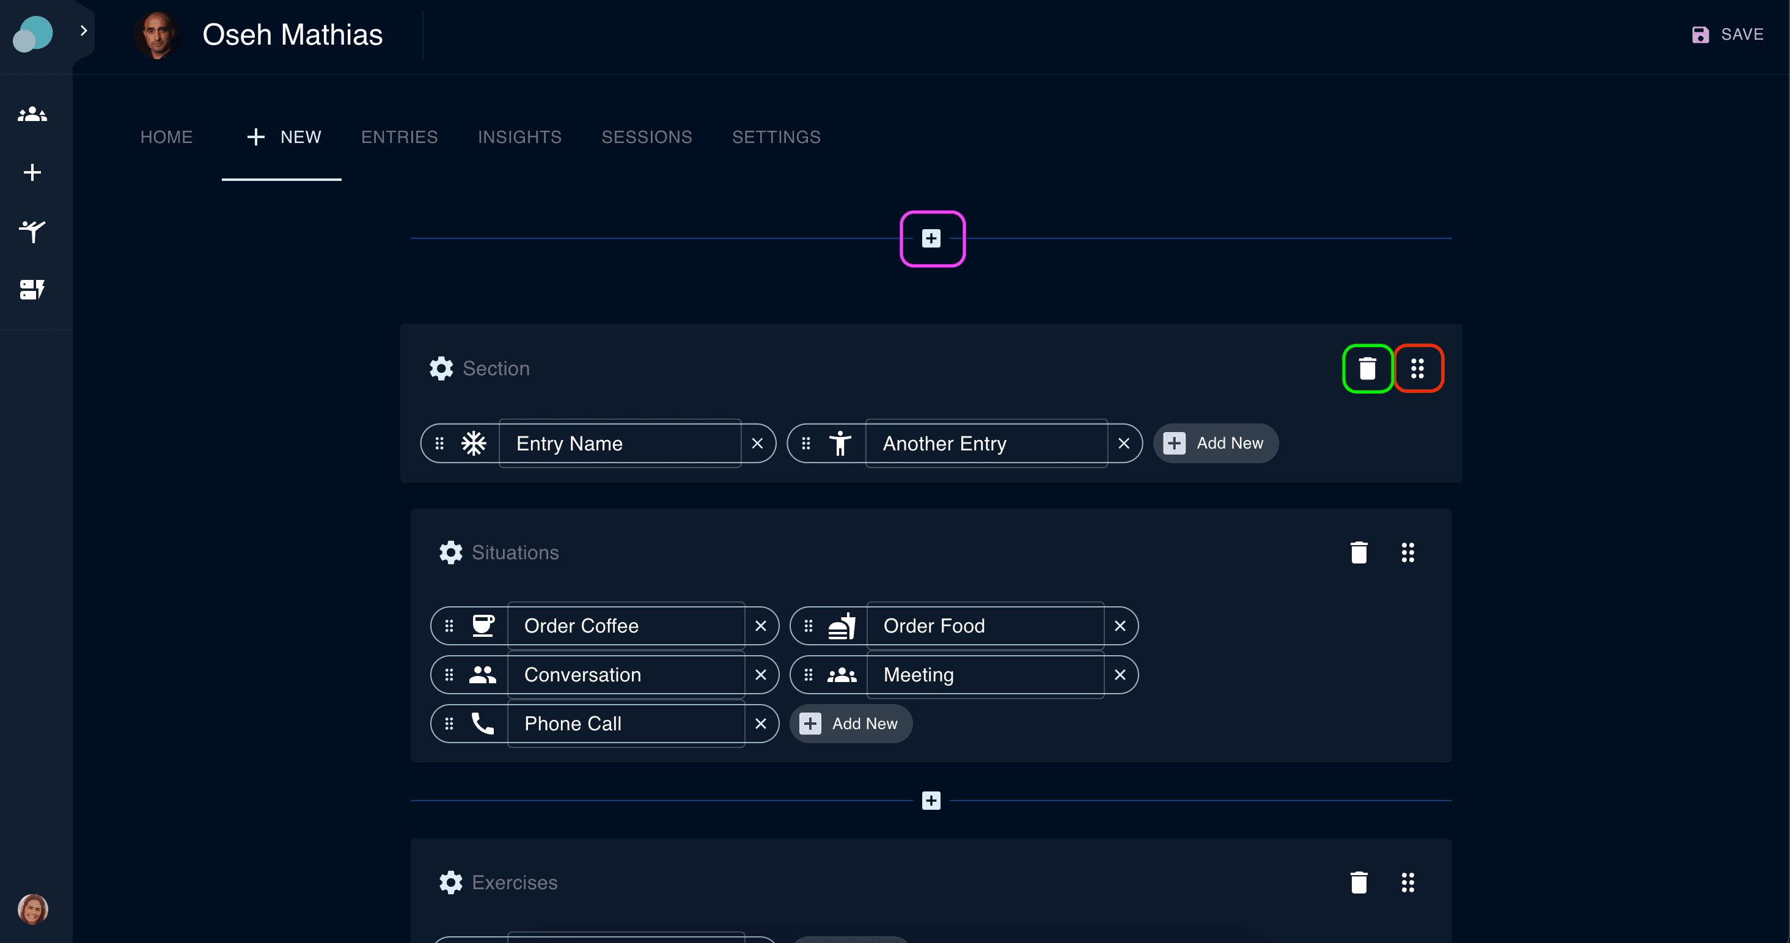Click the group/conversation icon on Conversation
Screen dimensions: 1790x943
point(483,675)
